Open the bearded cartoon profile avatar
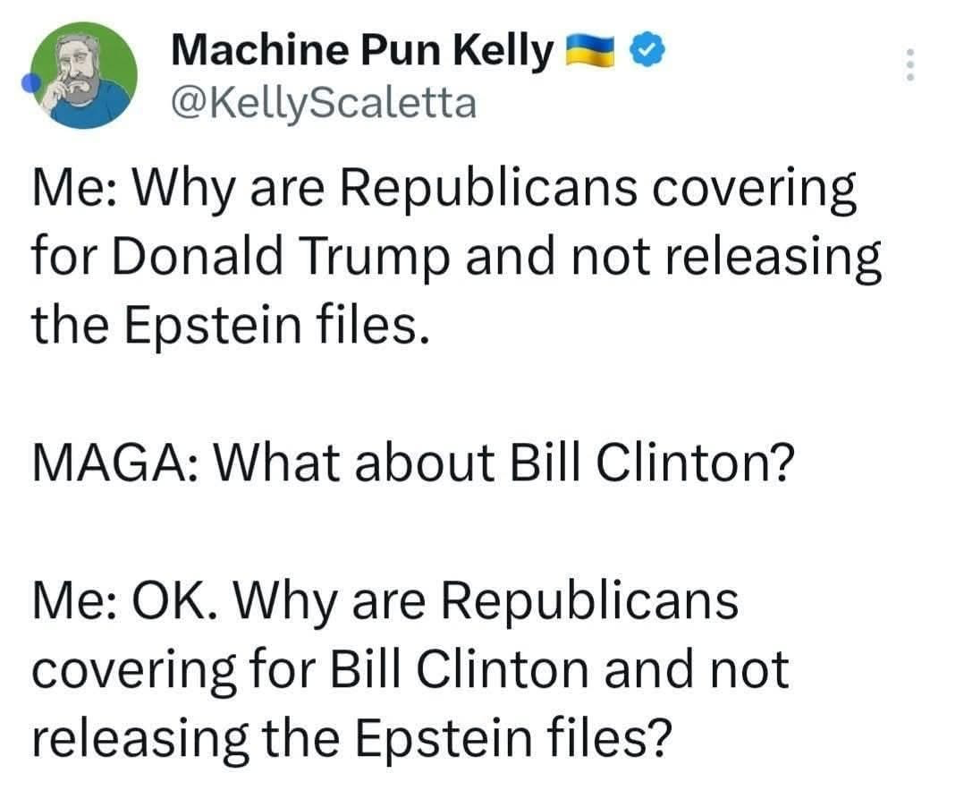This screenshot has height=790, width=964. click(x=85, y=75)
